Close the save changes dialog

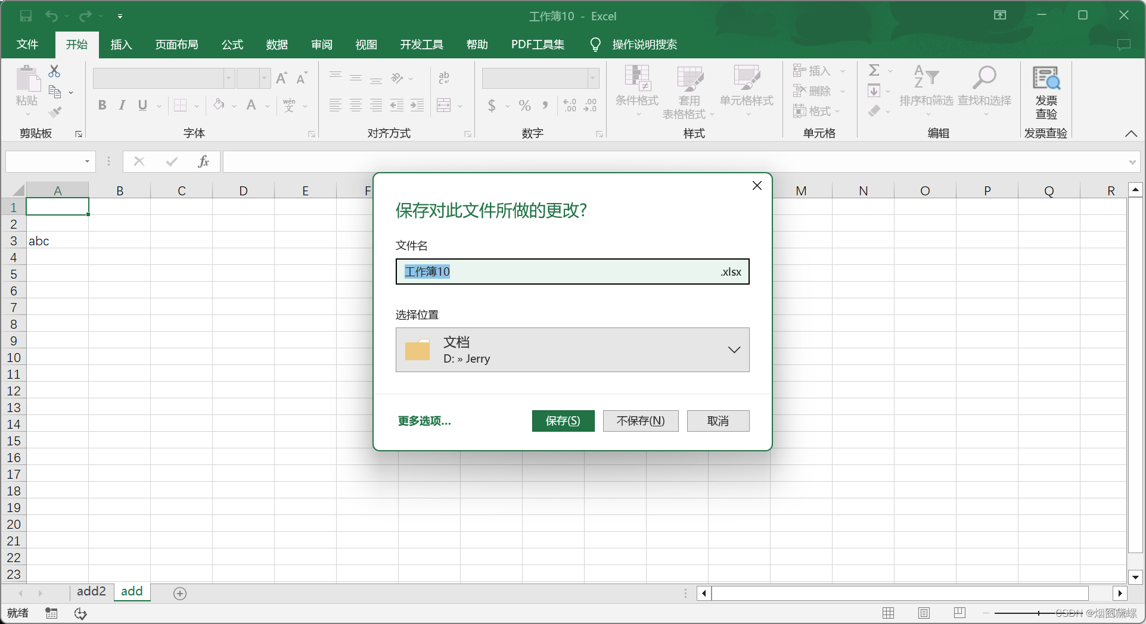tap(757, 186)
